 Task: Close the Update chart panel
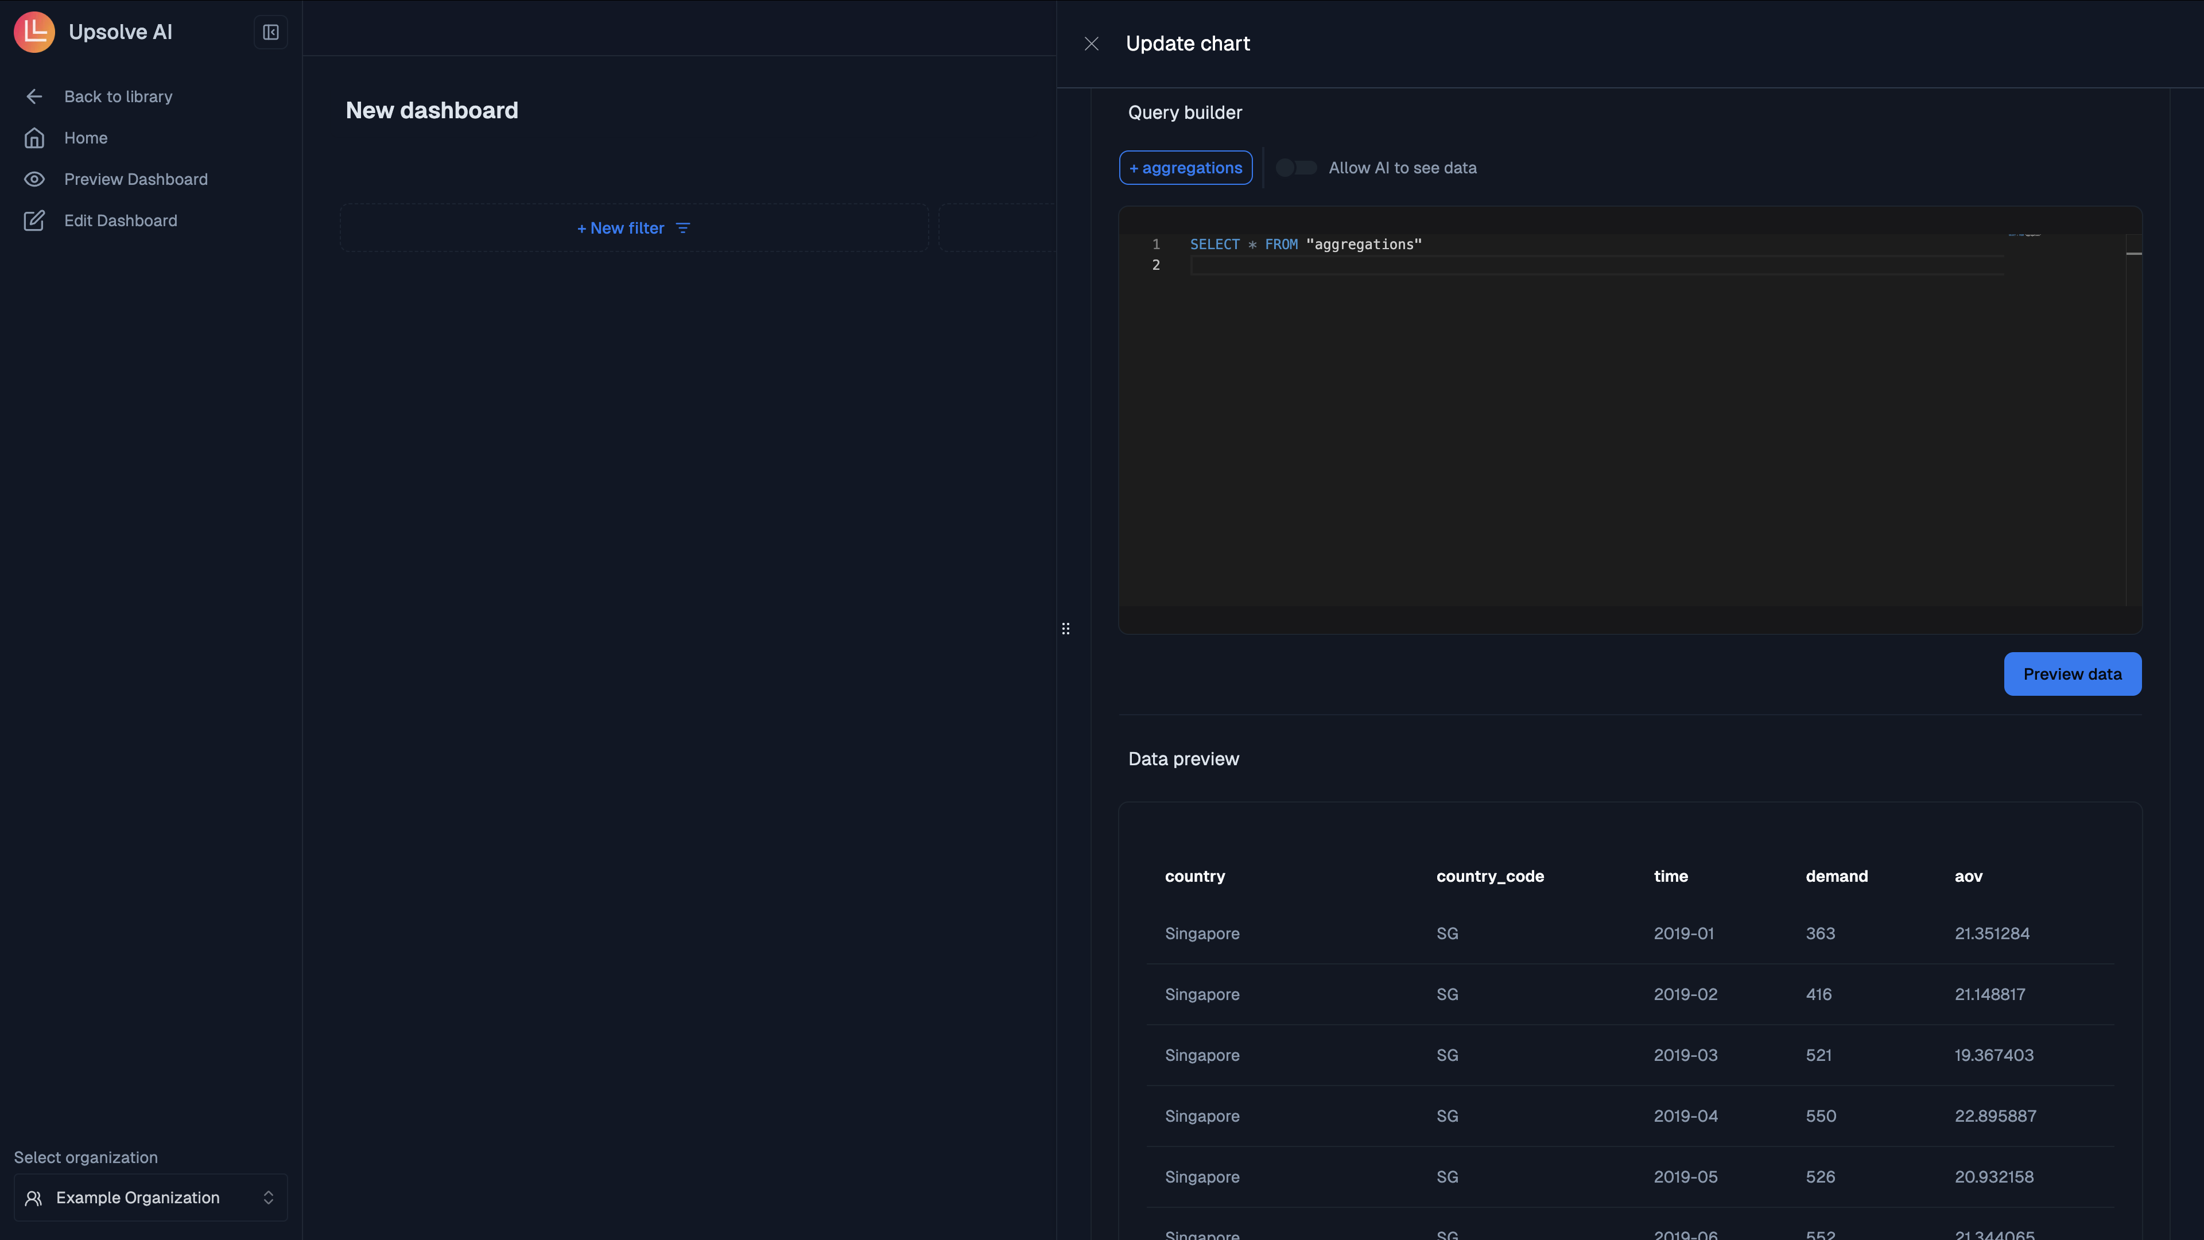(1091, 44)
